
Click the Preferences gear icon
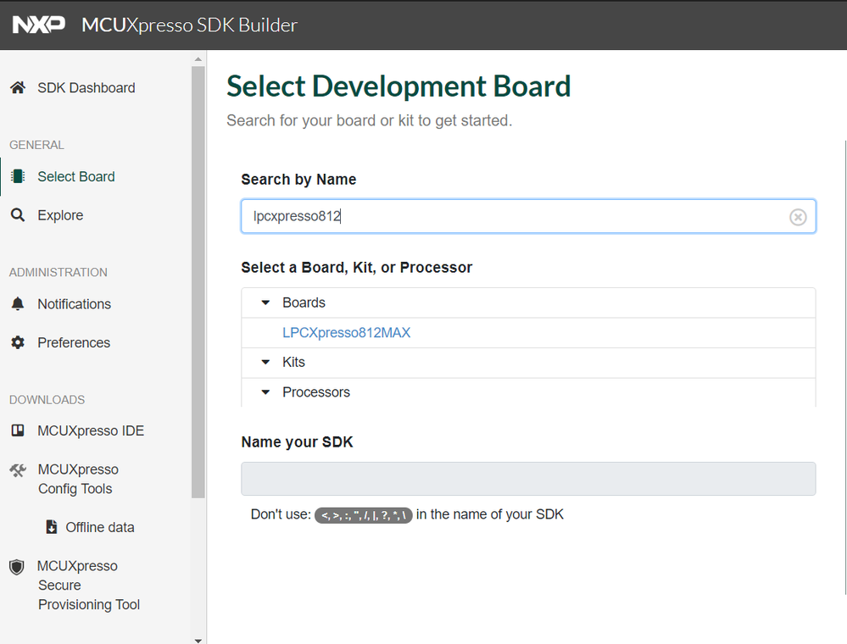[x=17, y=343]
